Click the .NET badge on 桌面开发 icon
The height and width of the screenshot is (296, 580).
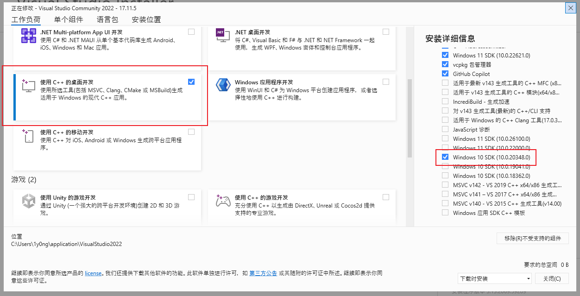tap(221, 32)
